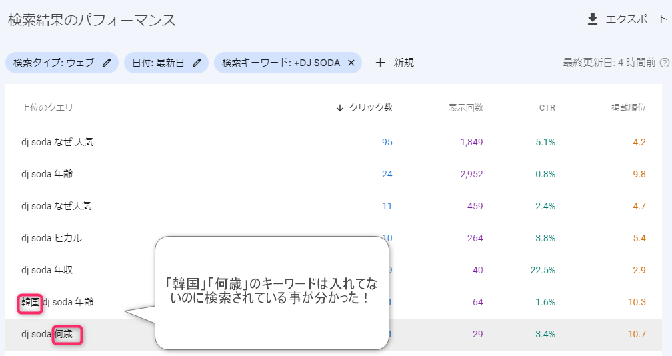The width and height of the screenshot is (672, 356).
Task: Open help icon beside 最終更新日
Action: tap(664, 63)
